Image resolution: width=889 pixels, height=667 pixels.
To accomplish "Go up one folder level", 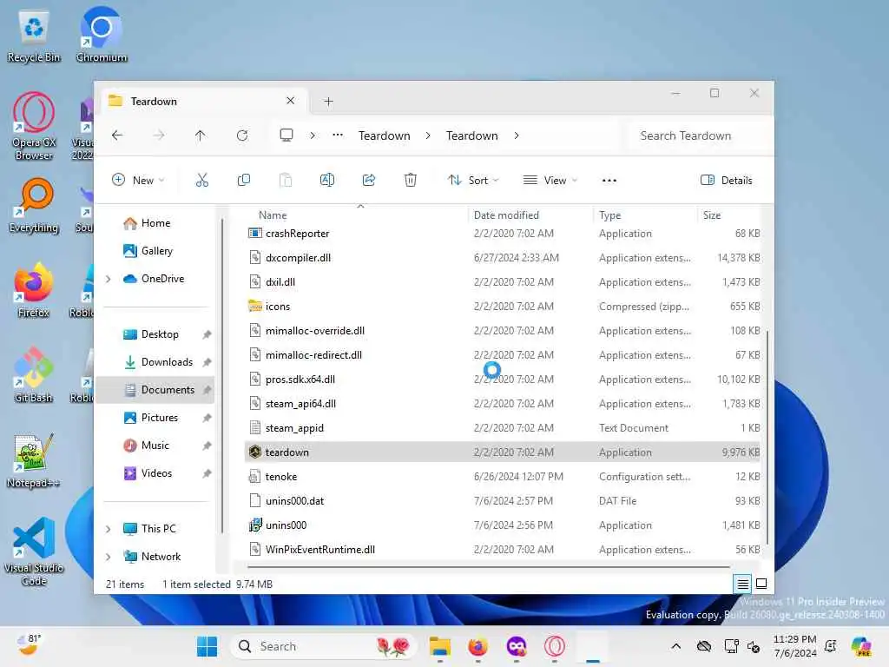I will [201, 135].
